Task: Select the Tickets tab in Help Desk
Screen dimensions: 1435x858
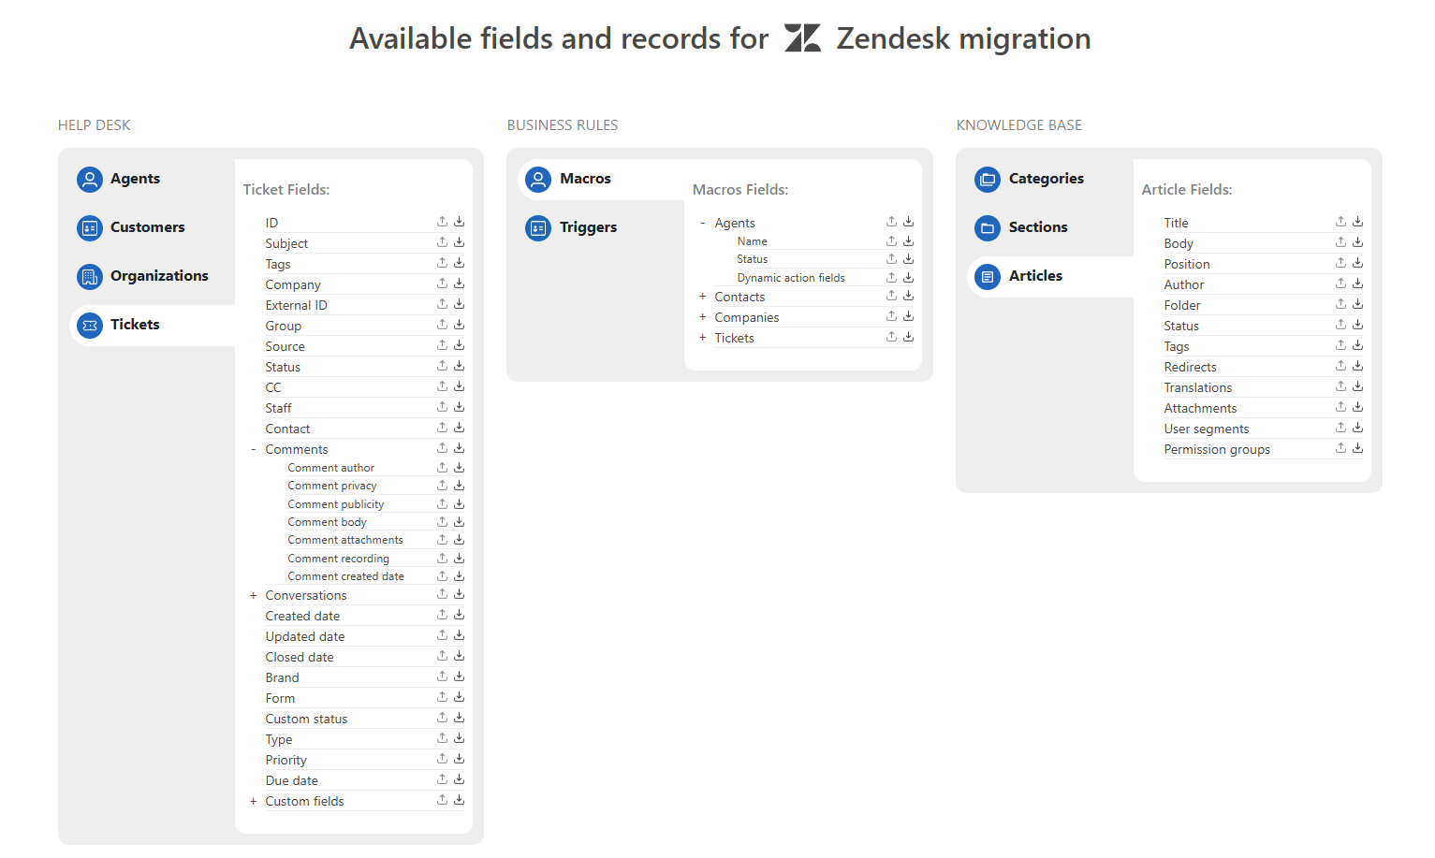Action: coord(135,325)
